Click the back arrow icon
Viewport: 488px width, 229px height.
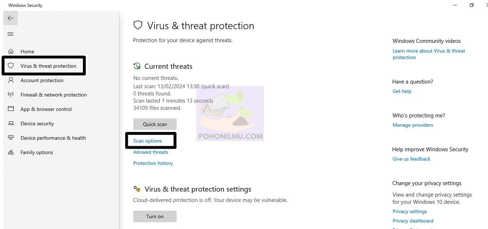click(10, 18)
